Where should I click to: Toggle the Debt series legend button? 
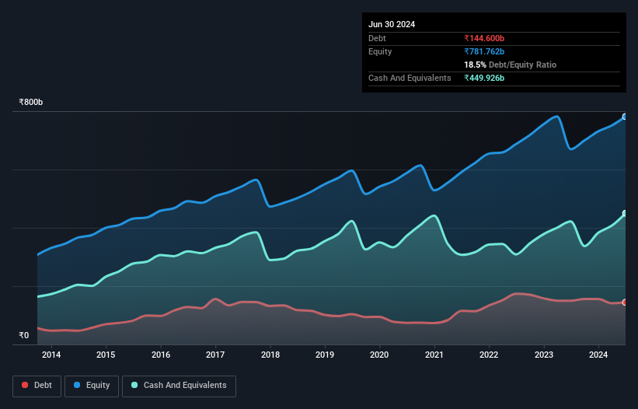(x=37, y=386)
